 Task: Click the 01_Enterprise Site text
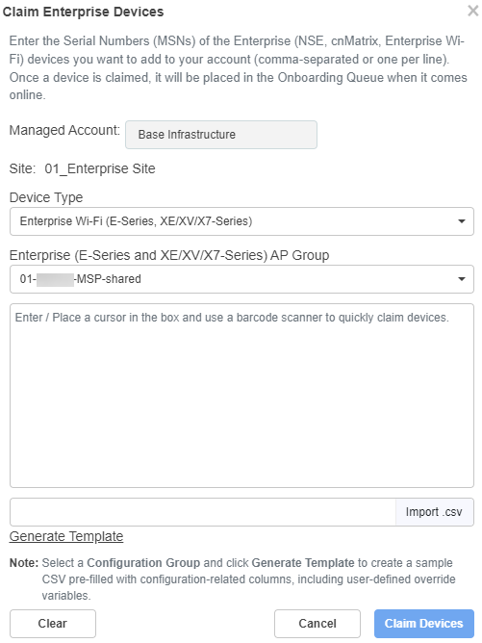100,169
